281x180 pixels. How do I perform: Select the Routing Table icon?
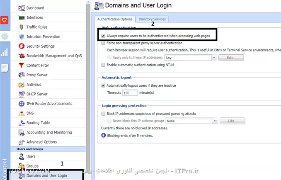coord(22,123)
